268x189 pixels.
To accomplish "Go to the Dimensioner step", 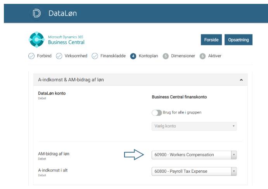I will pos(183,56).
